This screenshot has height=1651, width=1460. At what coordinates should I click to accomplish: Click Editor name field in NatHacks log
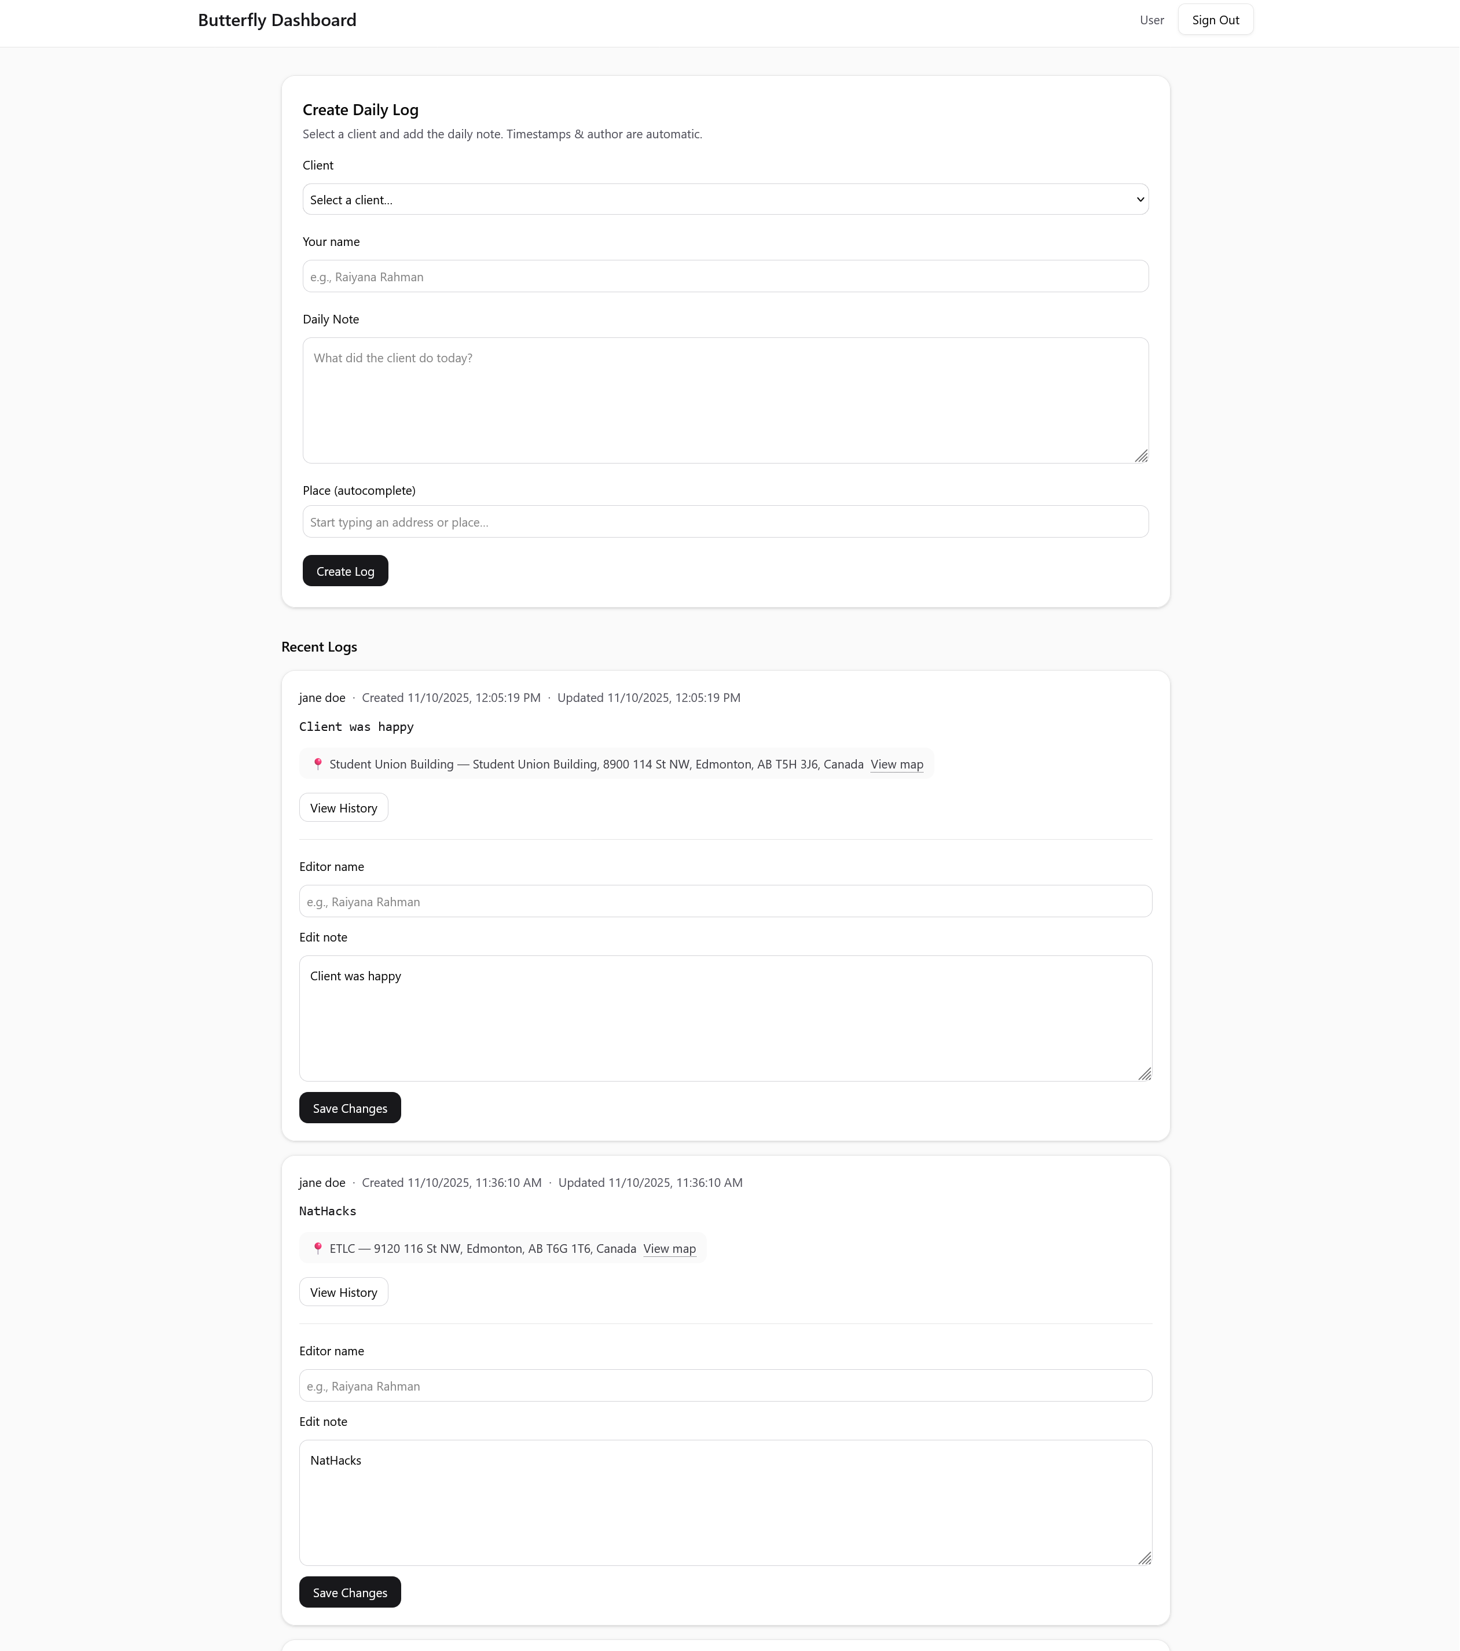(725, 1386)
